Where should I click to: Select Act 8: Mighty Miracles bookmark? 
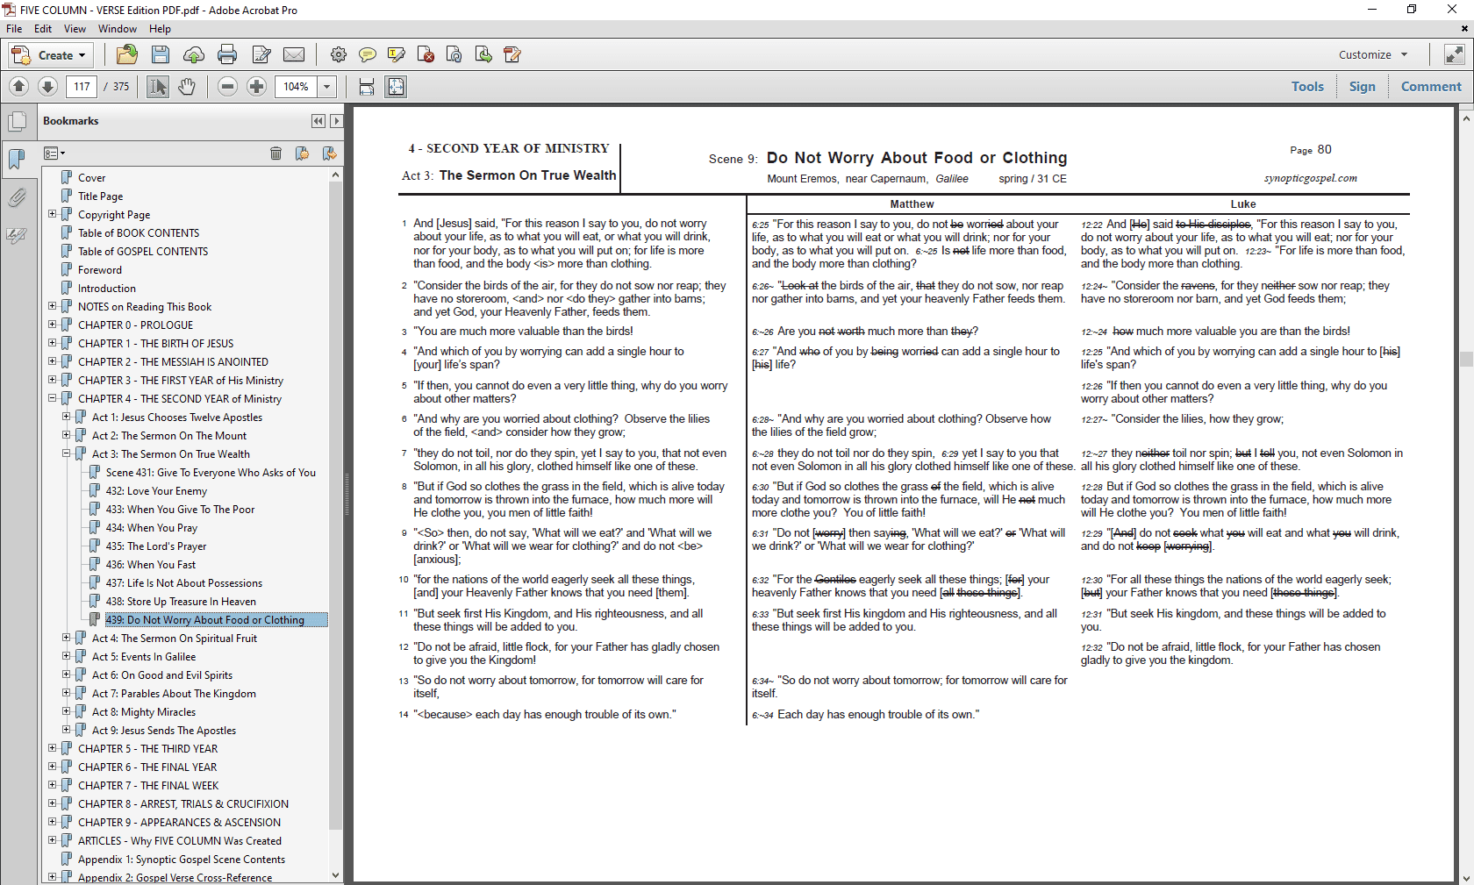click(144, 711)
